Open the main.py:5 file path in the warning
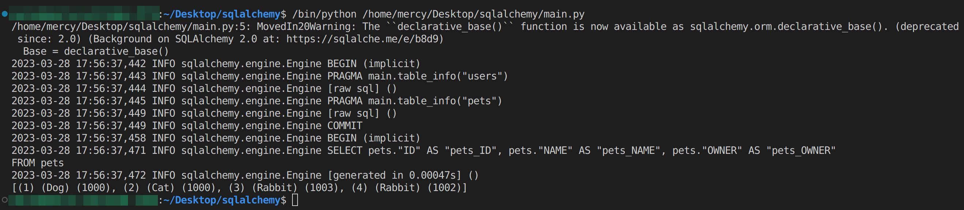The image size is (964, 210). 131,27
